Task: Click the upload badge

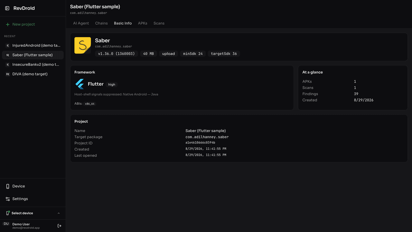Action: tap(168, 54)
